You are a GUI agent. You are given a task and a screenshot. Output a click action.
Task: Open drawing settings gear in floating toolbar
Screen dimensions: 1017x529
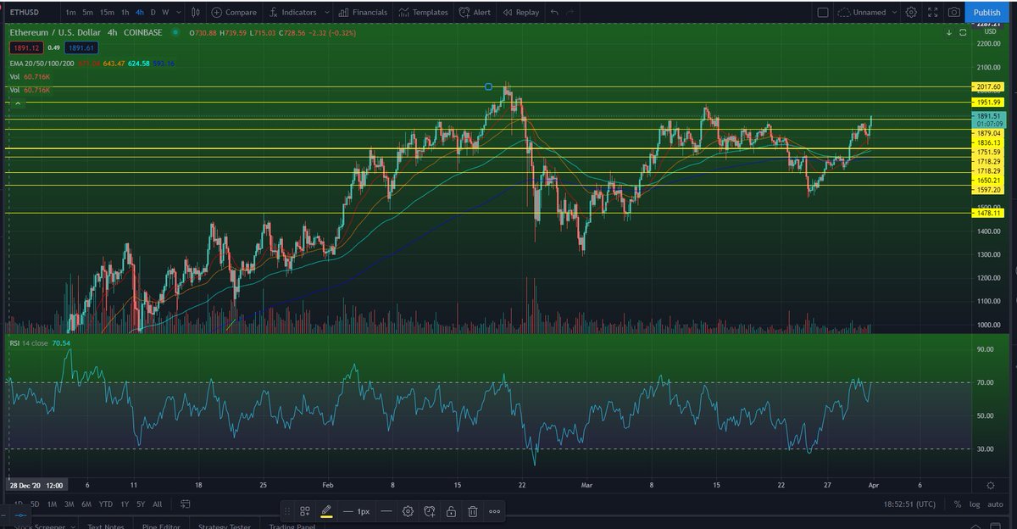click(x=408, y=511)
